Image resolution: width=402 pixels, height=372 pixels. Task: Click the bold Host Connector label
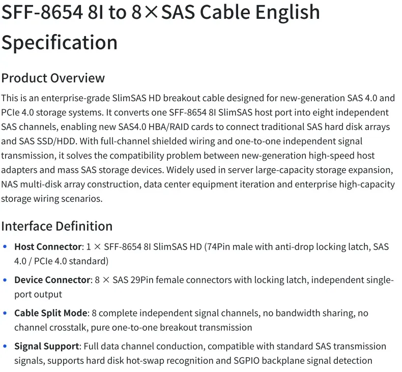coord(48,247)
